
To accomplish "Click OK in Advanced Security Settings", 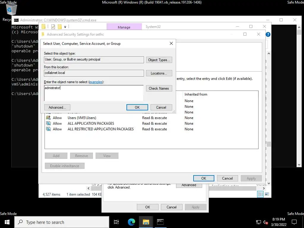I will (x=204, y=178).
